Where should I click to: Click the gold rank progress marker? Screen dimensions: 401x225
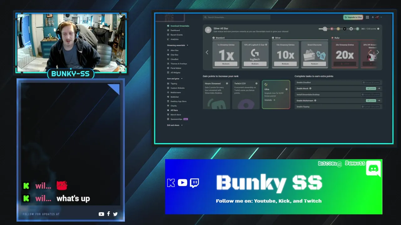click(x=338, y=29)
